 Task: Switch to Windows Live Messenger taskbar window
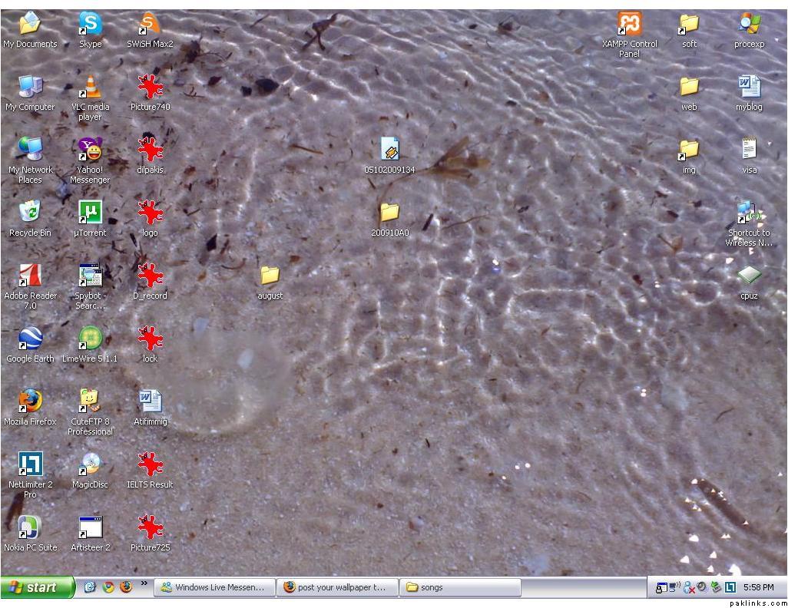pos(214,587)
